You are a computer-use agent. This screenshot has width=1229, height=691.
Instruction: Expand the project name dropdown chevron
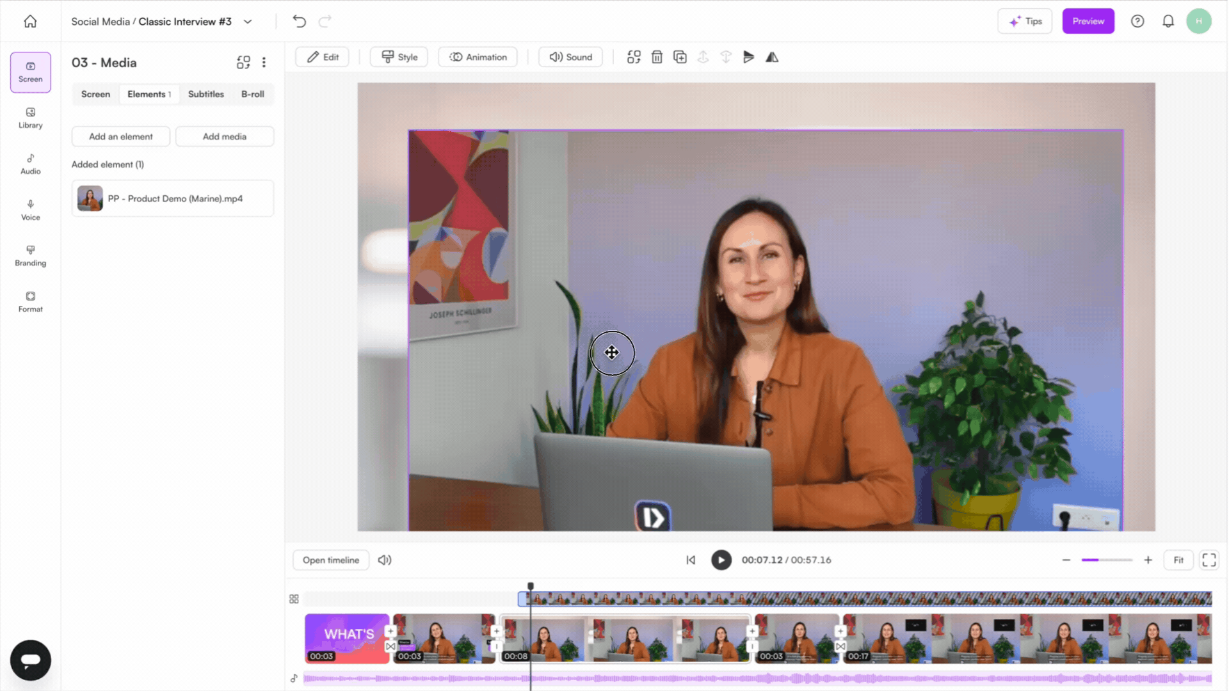click(248, 21)
